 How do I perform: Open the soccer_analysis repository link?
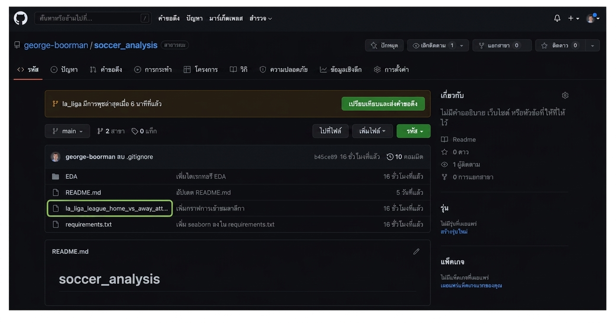pos(125,45)
